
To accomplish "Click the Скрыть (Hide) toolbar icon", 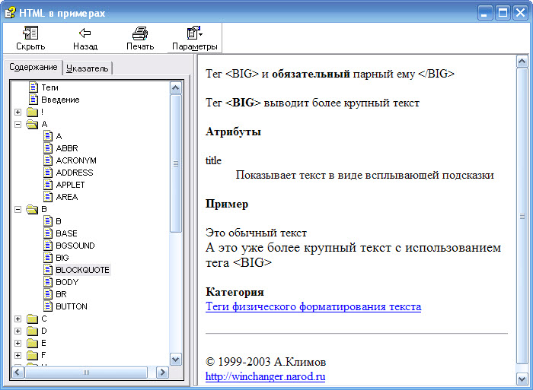I will tap(30, 33).
